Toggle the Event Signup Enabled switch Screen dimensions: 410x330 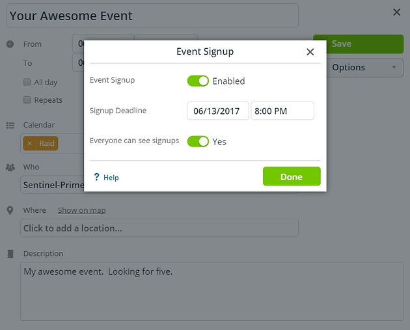tap(198, 81)
